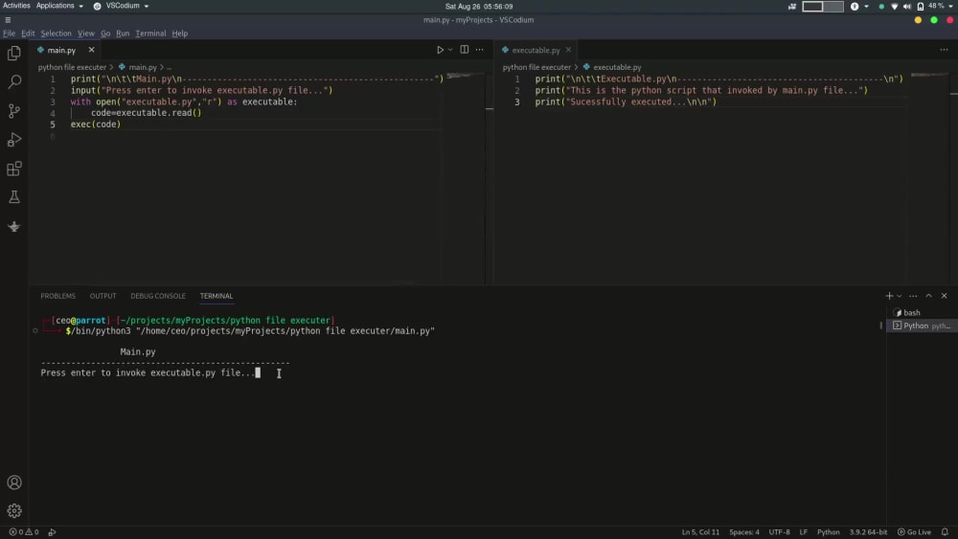The width and height of the screenshot is (958, 539).
Task: Switch to the DEBUG CONSOLE tab
Action: pos(158,296)
